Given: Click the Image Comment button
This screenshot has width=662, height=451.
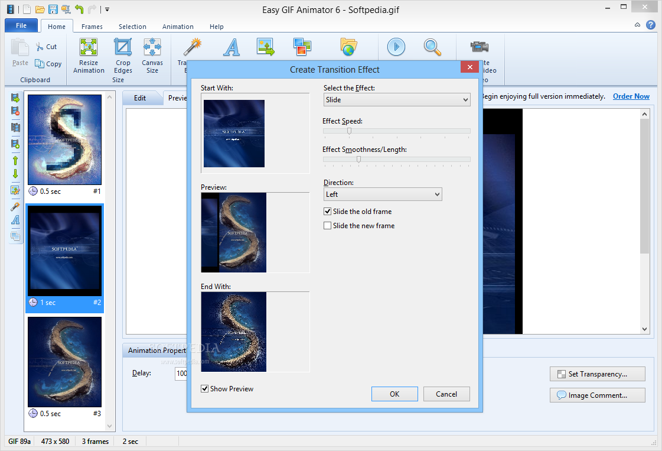Looking at the screenshot, I should (x=598, y=395).
